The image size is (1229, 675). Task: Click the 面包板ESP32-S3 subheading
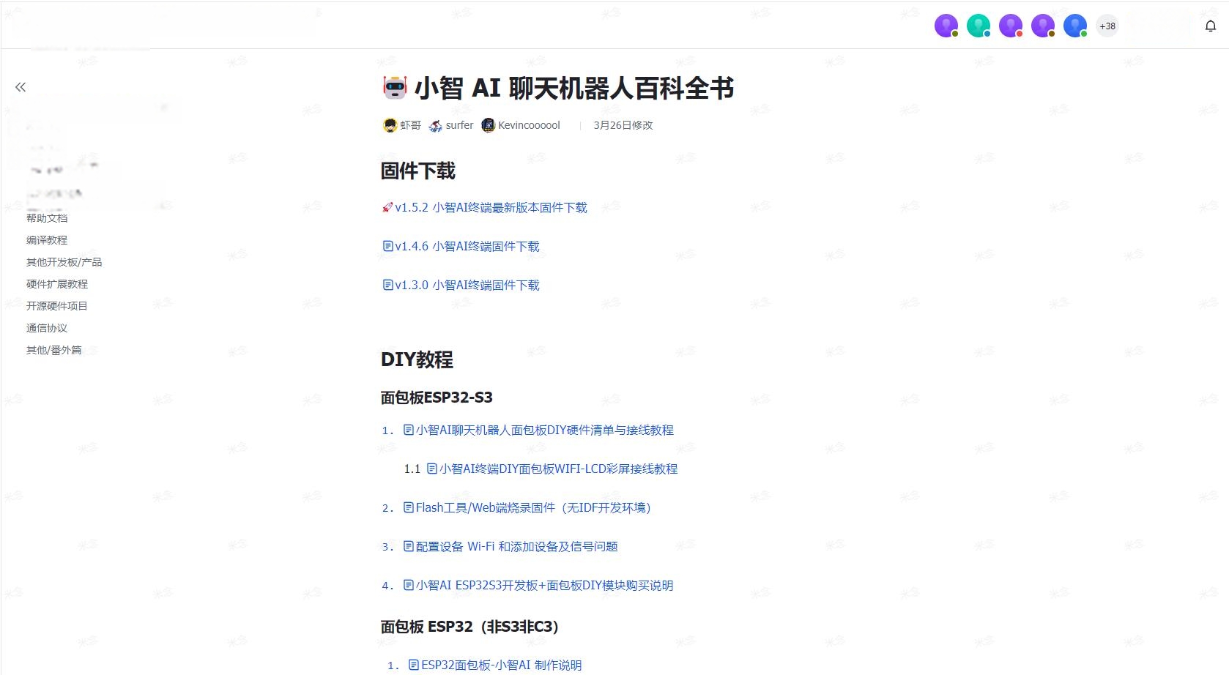click(x=437, y=398)
